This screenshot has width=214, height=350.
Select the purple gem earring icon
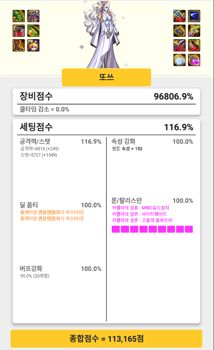[x=194, y=60]
